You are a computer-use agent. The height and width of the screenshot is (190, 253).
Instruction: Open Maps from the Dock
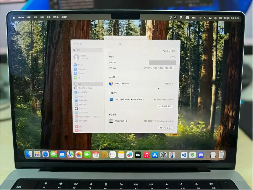pyautogui.click(x=70, y=155)
